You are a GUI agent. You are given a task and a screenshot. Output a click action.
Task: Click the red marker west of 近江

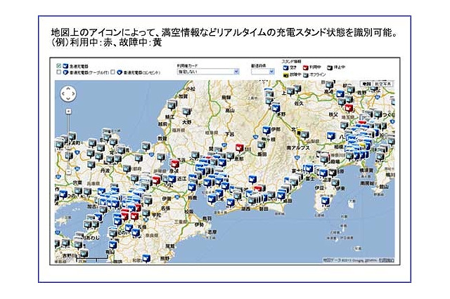click(156, 180)
